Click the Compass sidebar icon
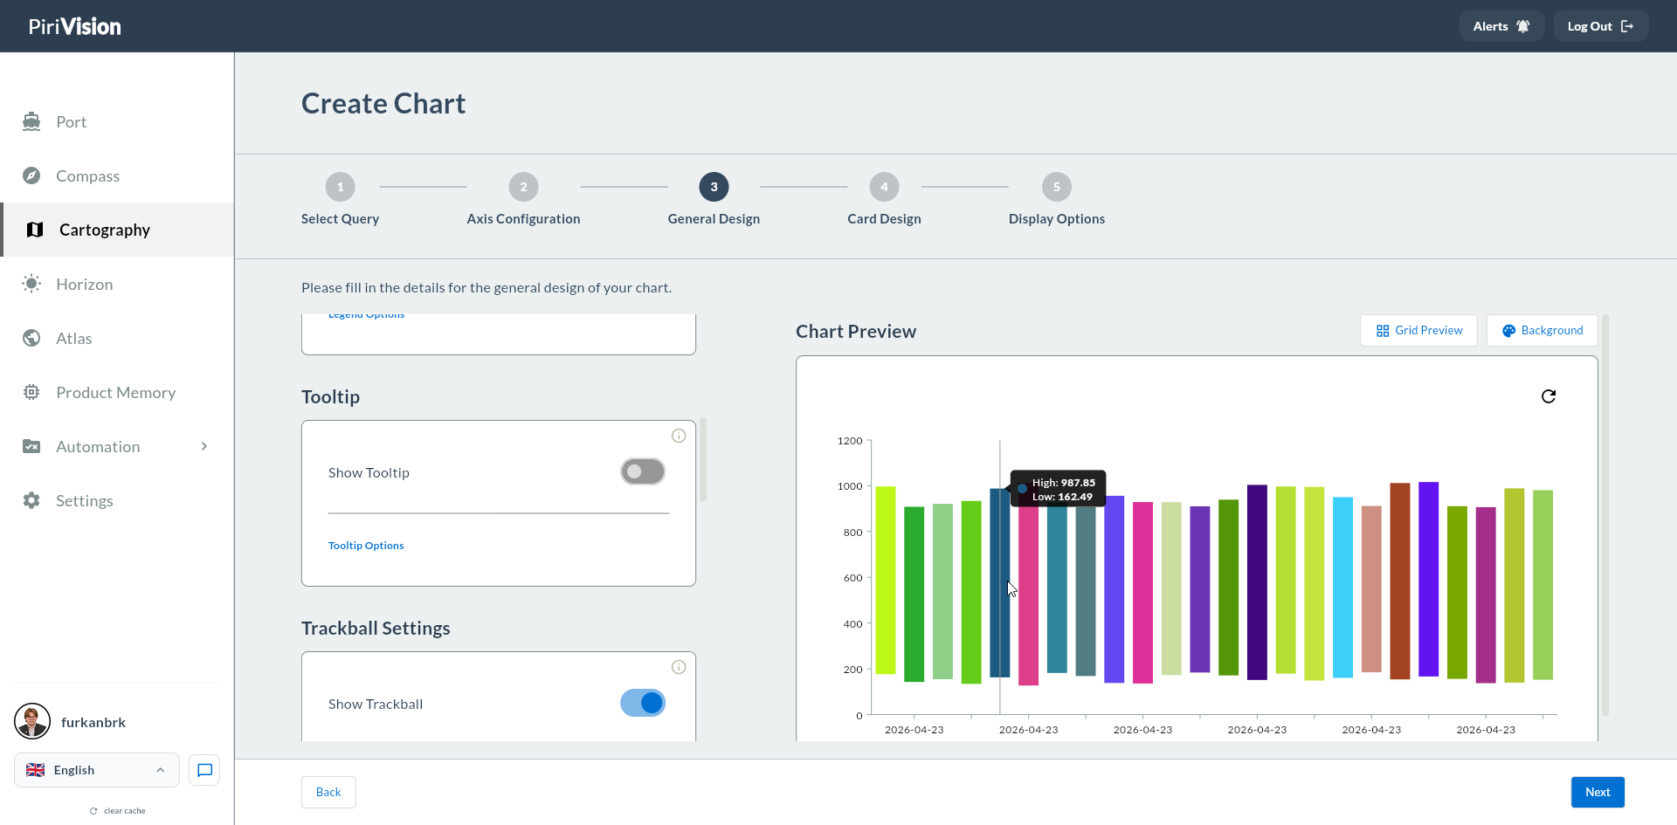 click(x=31, y=175)
